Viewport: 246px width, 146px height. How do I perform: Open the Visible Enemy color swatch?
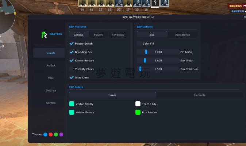(72, 104)
